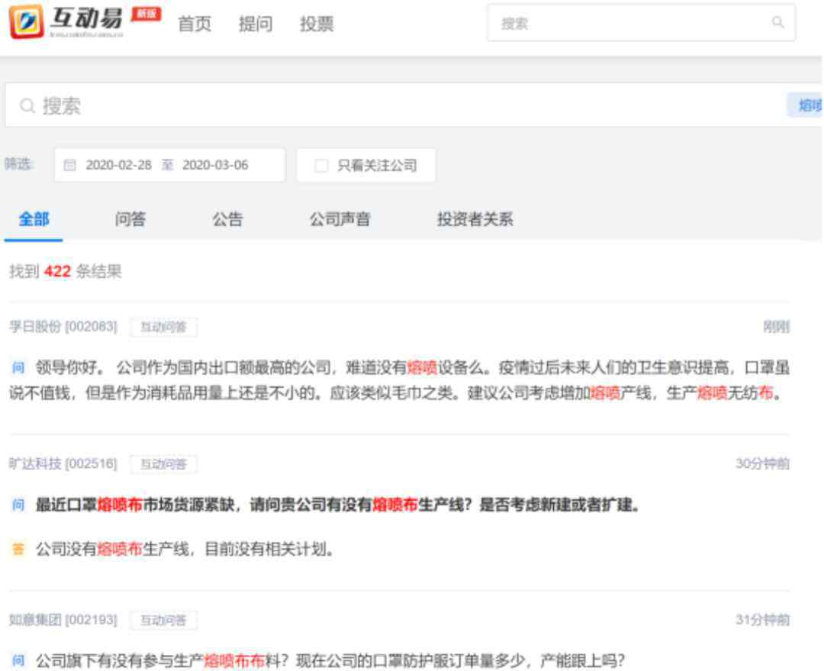Screen dimensions: 824x671
Task: Select the start date 2020-02-28
Action: (x=118, y=165)
